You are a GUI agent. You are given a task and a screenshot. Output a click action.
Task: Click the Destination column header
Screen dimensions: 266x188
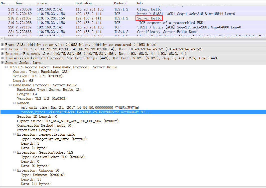point(83,3)
